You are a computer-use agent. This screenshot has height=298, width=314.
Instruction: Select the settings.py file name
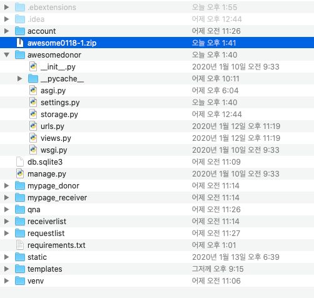coord(60,103)
